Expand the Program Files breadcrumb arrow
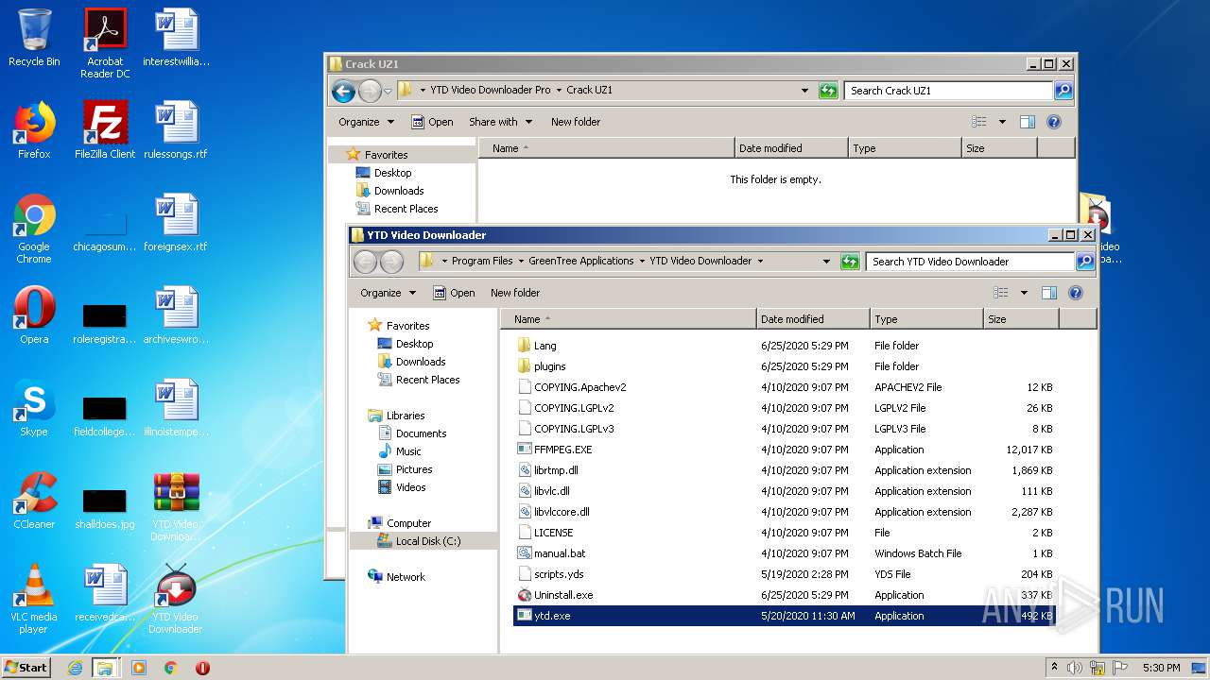Screen dimensions: 1210x680 [x=520, y=262]
